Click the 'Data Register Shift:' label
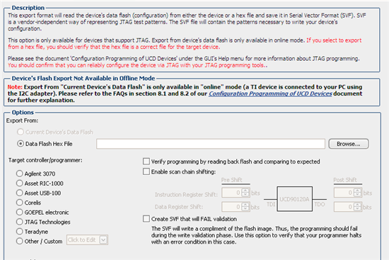389x260 pixels. coord(179,207)
